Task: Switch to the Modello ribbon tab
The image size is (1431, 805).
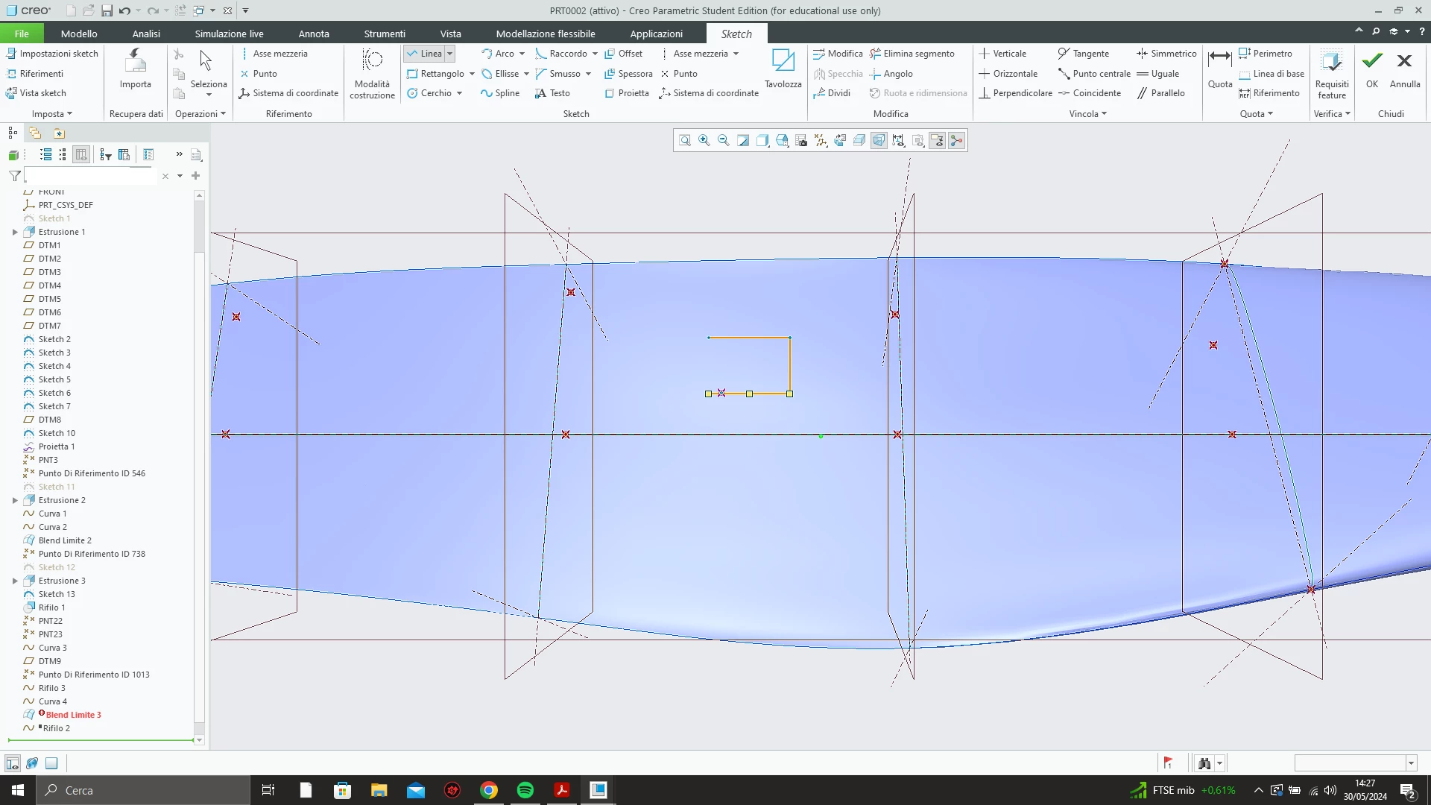Action: pyautogui.click(x=79, y=34)
